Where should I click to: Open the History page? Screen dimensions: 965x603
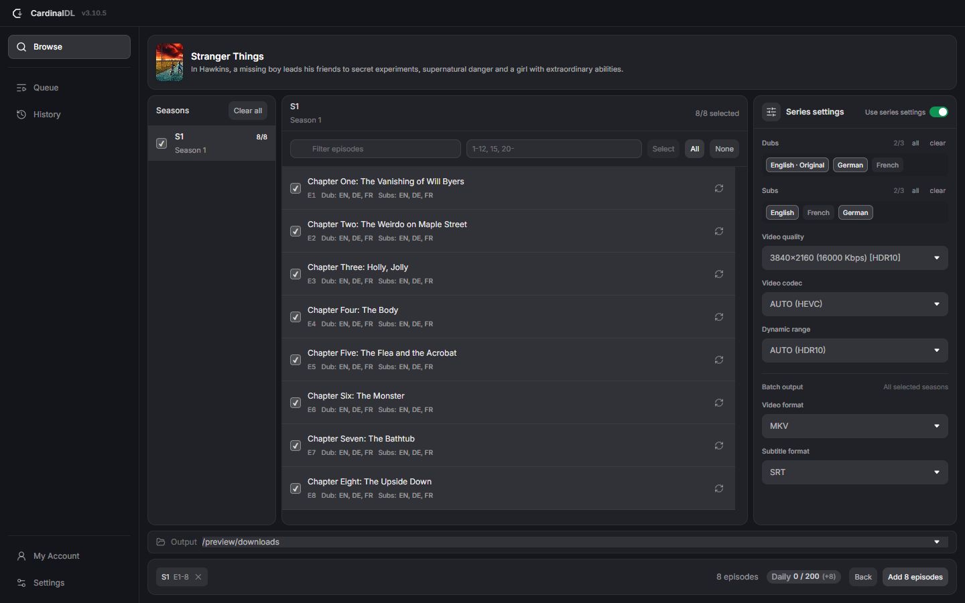tap(69, 115)
